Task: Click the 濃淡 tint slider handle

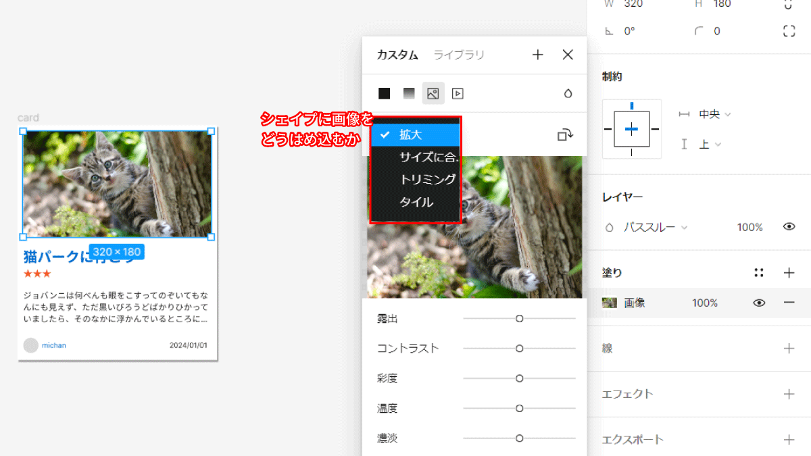Action: [519, 438]
